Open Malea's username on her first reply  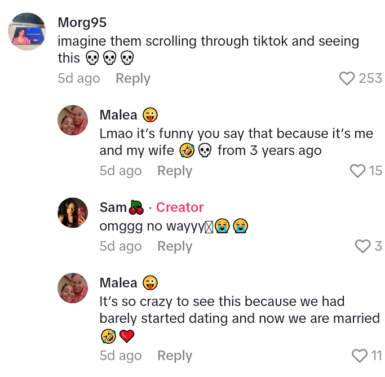[118, 115]
